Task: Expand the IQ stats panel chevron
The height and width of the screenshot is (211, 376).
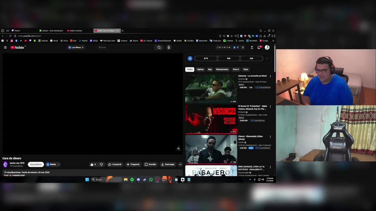Action: point(267,58)
